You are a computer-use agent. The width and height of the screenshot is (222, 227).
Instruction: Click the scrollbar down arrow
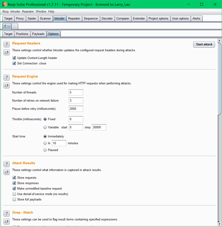pyautogui.click(x=219, y=224)
